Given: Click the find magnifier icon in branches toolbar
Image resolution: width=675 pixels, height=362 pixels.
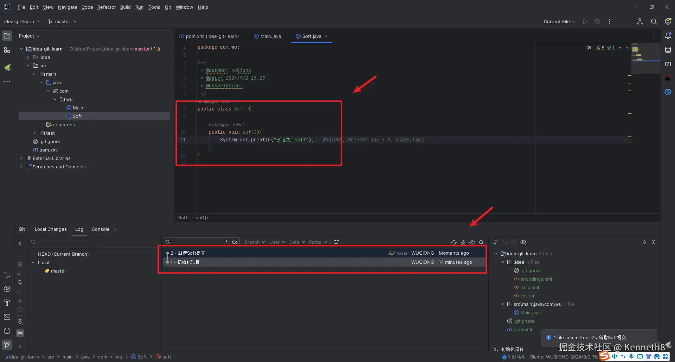Looking at the screenshot, I should pyautogui.click(x=20, y=282).
